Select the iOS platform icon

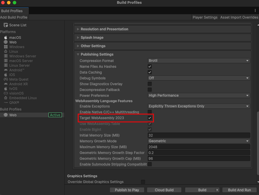tap(6, 75)
